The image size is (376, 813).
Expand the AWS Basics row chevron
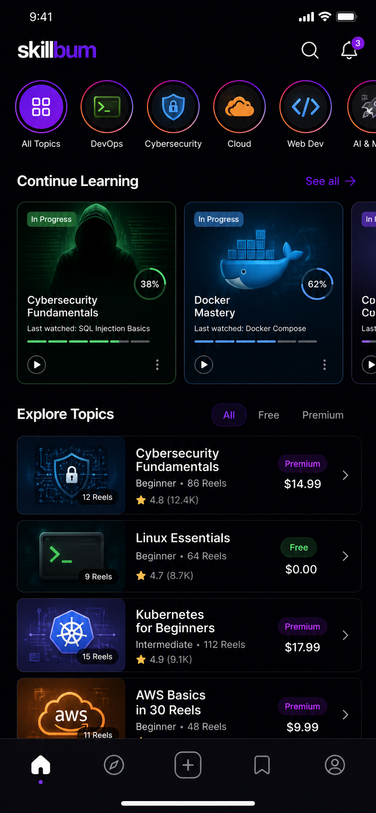(x=346, y=715)
